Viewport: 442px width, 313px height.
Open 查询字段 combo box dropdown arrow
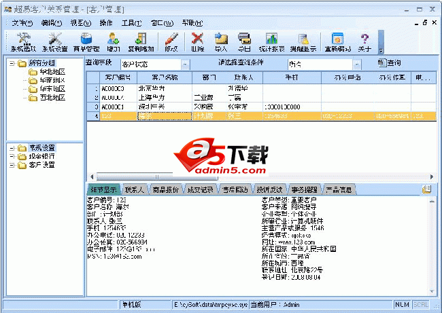185,65
